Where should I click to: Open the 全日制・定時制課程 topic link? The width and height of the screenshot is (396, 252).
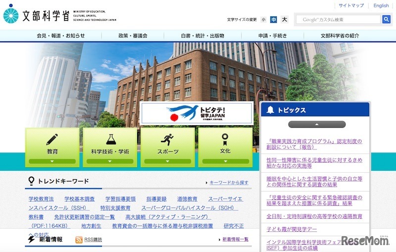pos(314,216)
